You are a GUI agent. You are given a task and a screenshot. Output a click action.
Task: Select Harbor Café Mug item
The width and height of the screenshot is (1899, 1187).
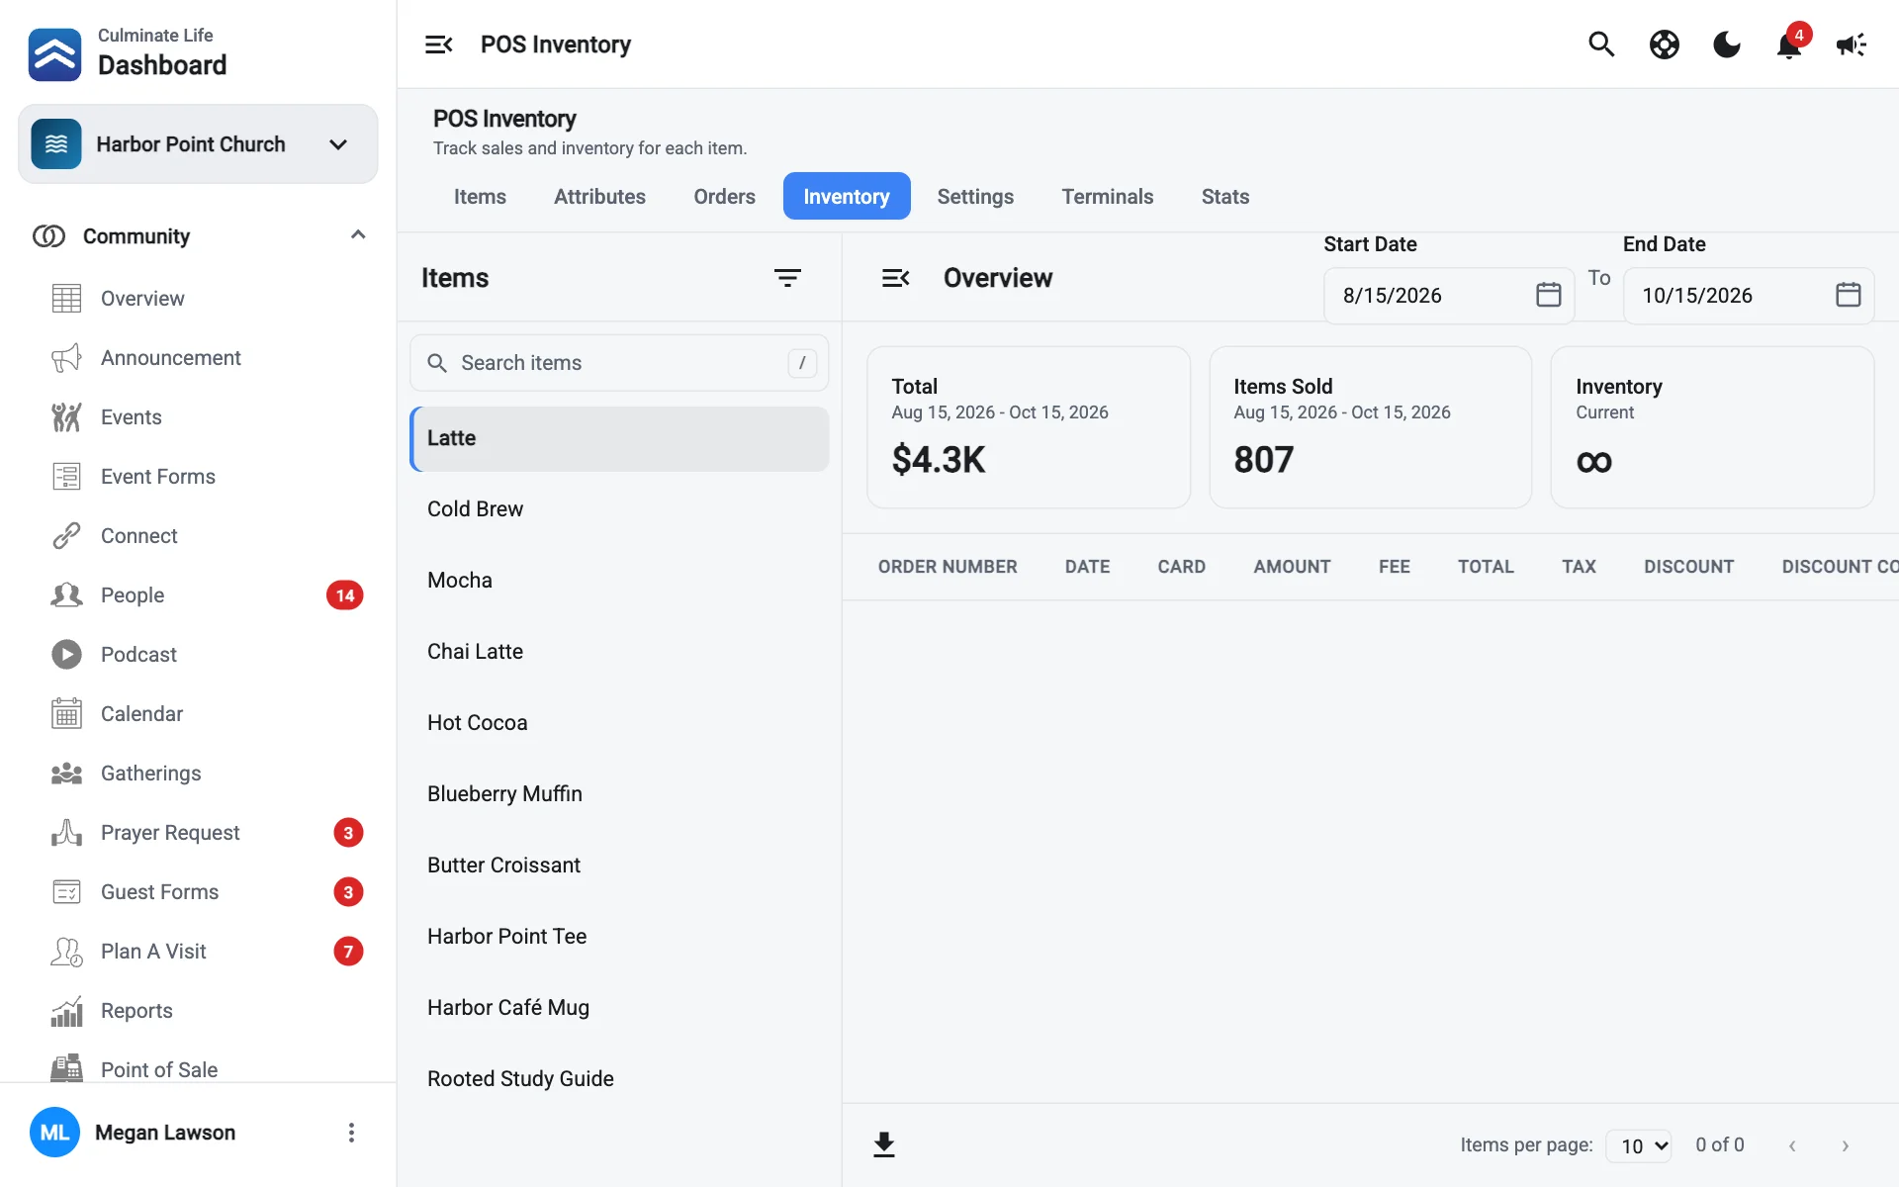(x=619, y=1008)
